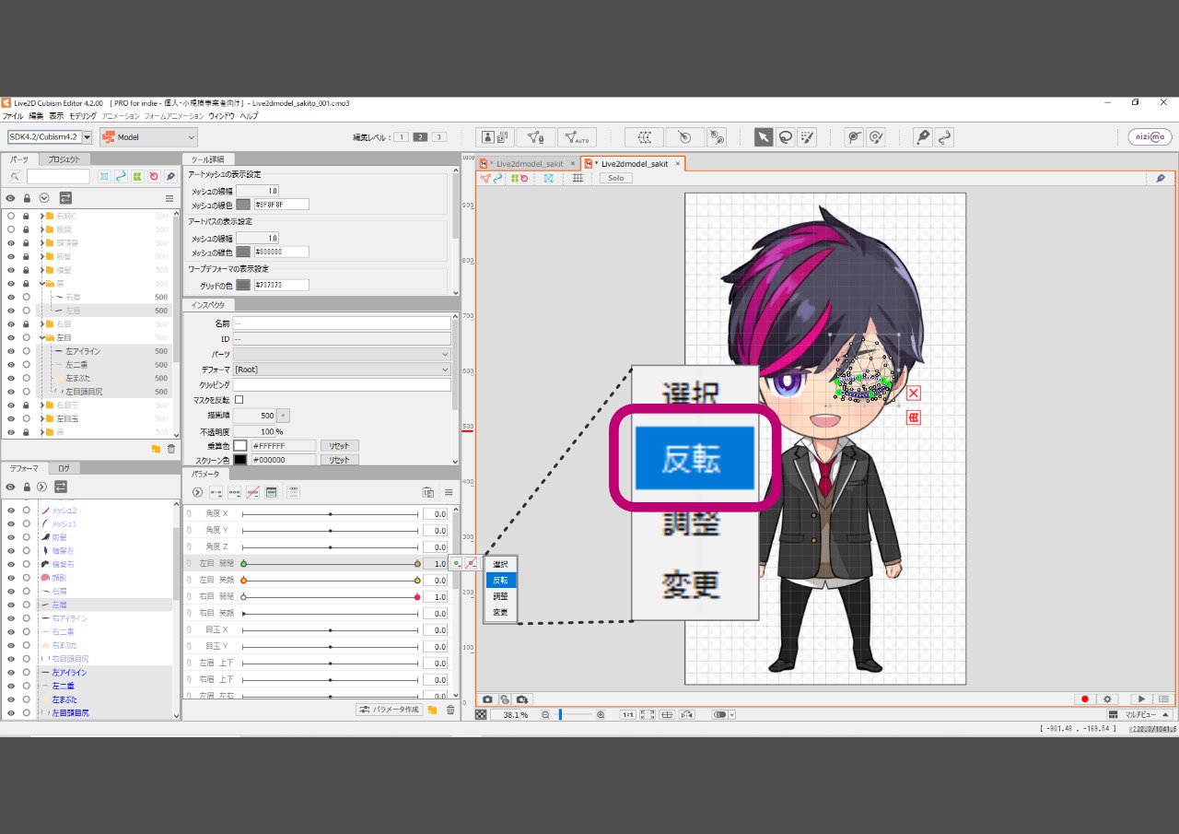Toggle visibility of 左アイライン part
The width and height of the screenshot is (1179, 834).
(x=11, y=351)
